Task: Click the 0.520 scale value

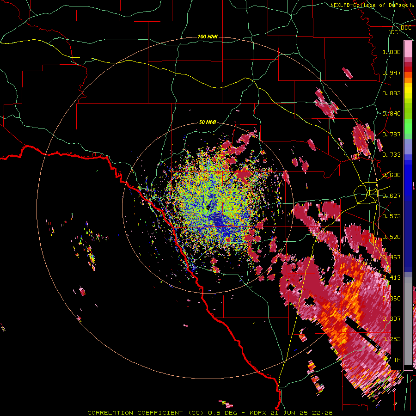Action: 392,237
